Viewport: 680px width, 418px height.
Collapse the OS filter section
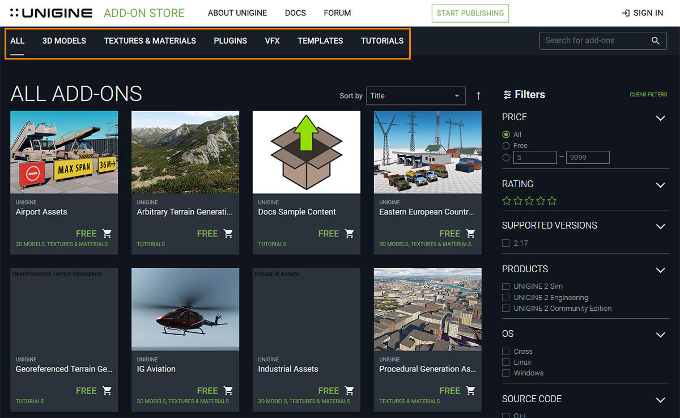[660, 335]
